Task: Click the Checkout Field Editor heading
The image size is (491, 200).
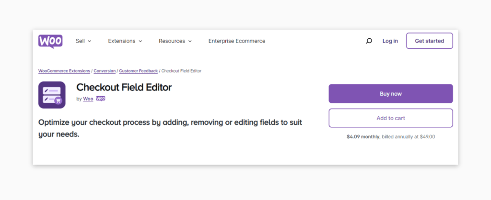Action: tap(124, 87)
